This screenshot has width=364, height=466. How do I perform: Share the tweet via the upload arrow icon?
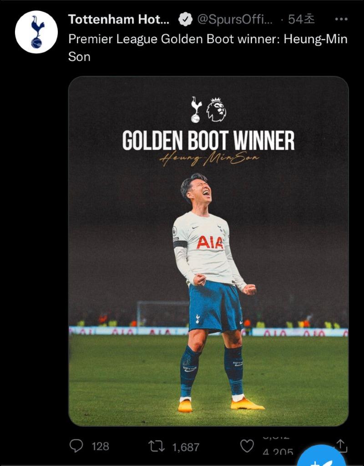[341, 445]
